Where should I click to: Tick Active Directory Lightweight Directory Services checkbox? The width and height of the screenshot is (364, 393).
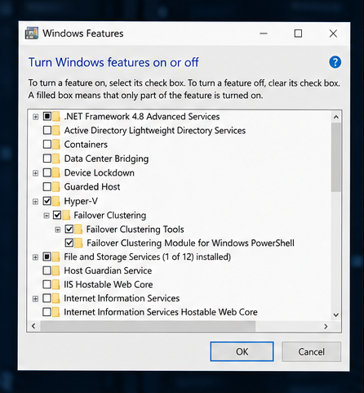pos(47,130)
